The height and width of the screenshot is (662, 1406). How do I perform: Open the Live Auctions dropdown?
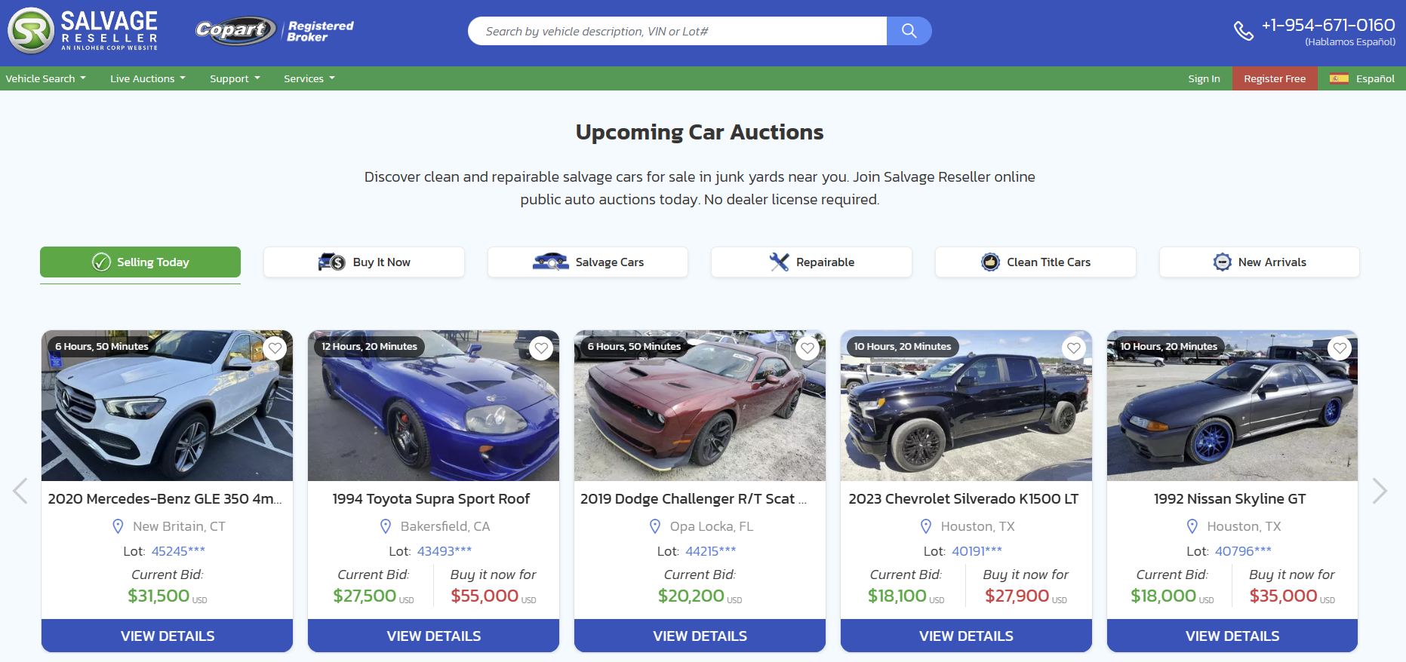147,78
